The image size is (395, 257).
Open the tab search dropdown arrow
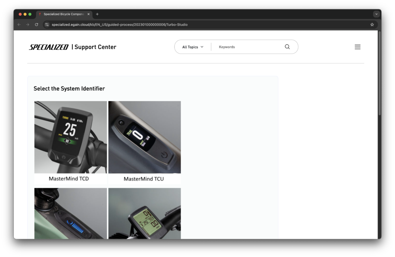(376, 14)
